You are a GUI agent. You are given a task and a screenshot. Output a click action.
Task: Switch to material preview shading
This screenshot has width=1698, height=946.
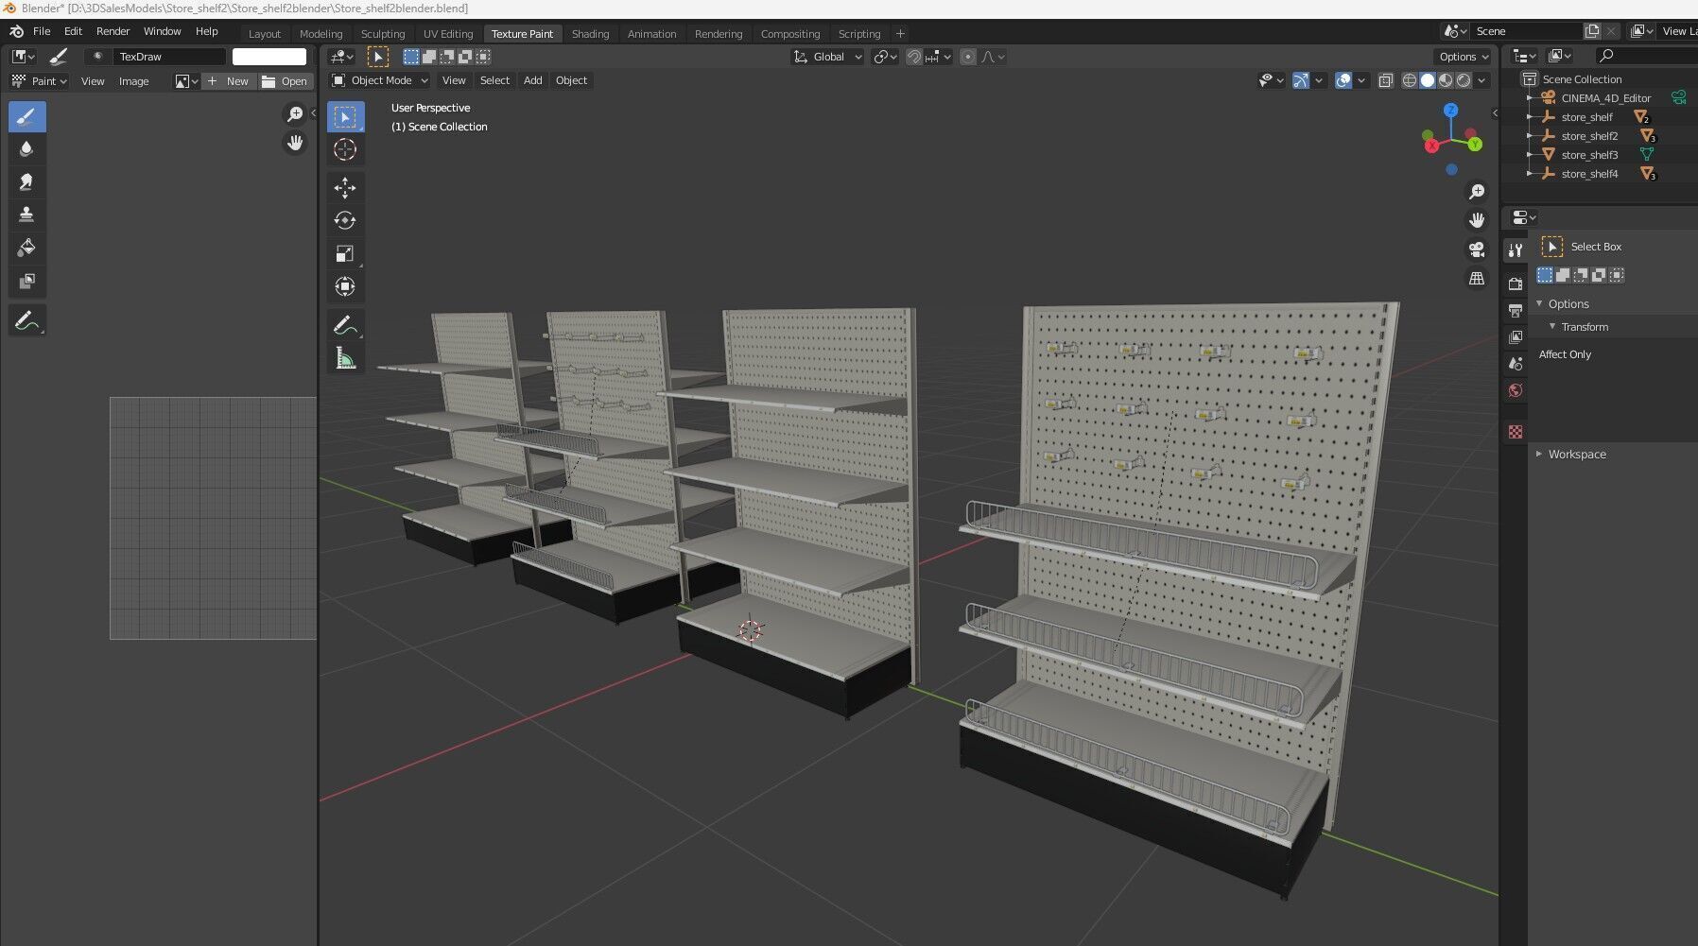(1446, 80)
